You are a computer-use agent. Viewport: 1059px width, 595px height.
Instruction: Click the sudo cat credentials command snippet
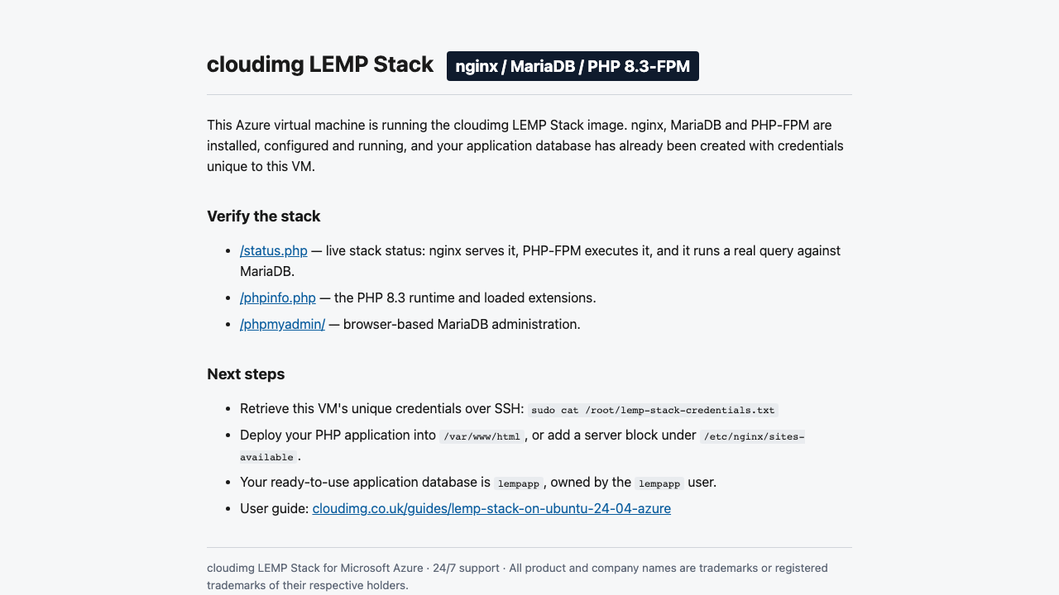[x=653, y=410]
